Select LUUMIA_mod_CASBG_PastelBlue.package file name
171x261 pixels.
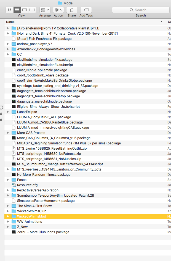point(50,122)
